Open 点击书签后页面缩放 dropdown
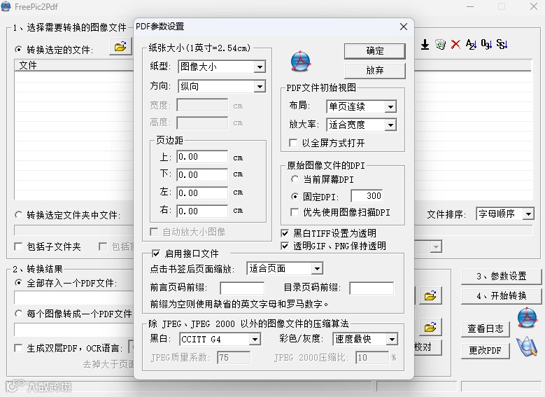Viewport: 545px width, 397px height. click(317, 269)
